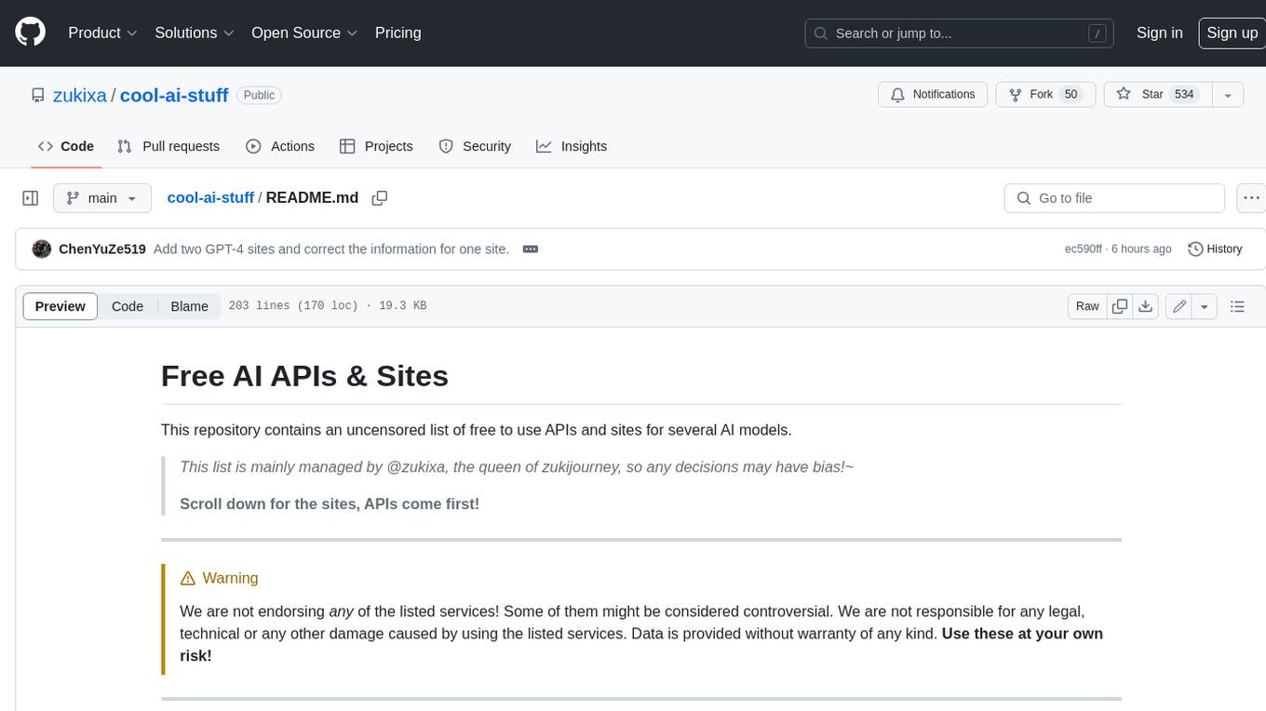Viewport: 1266px width, 711px height.
Task: Expand the Open Source menu
Action: (x=304, y=33)
